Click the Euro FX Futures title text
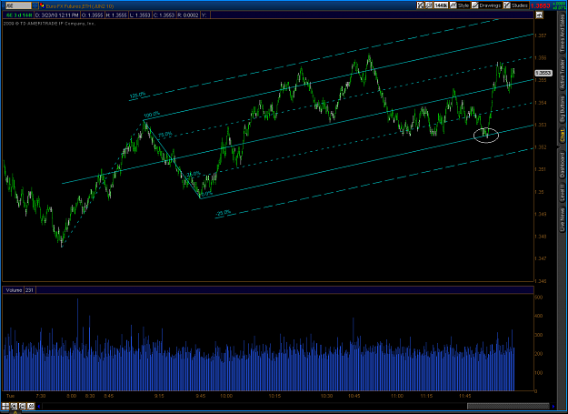The width and height of the screenshot is (568, 414). (x=80, y=5)
